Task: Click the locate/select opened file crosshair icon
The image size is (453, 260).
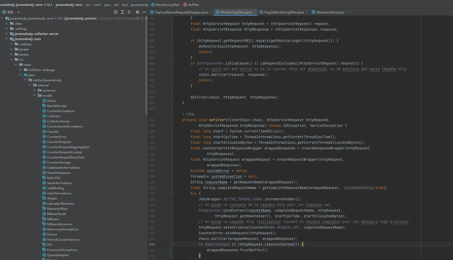Action: (116, 12)
